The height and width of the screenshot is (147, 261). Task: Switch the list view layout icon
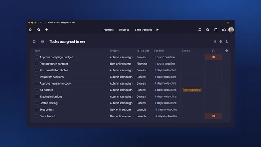(x=42, y=42)
